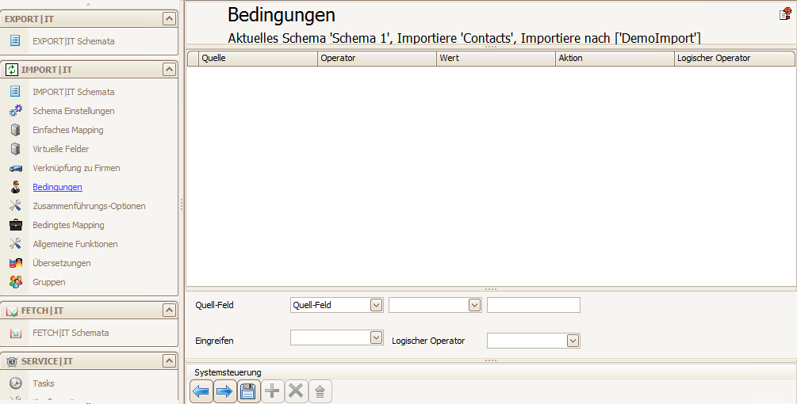This screenshot has height=404, width=797.
Task: Delete the condition with the X button
Action: coord(296,391)
